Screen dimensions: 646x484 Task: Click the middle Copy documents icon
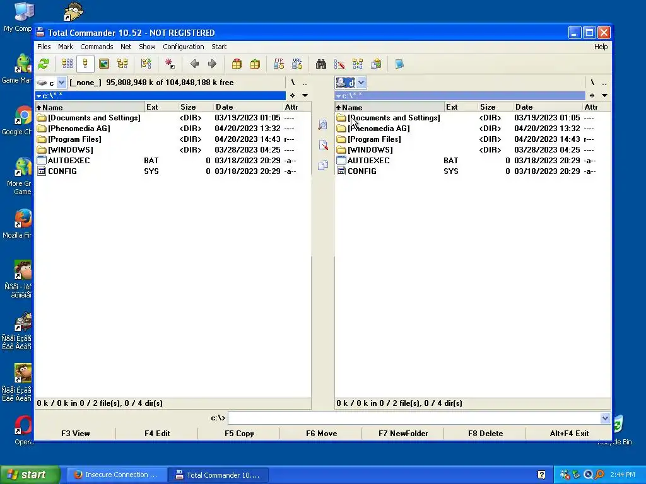coord(322,165)
